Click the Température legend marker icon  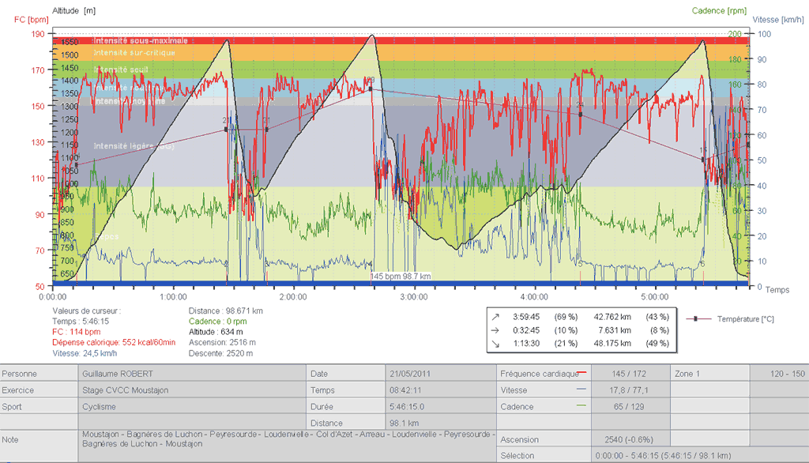tap(695, 318)
